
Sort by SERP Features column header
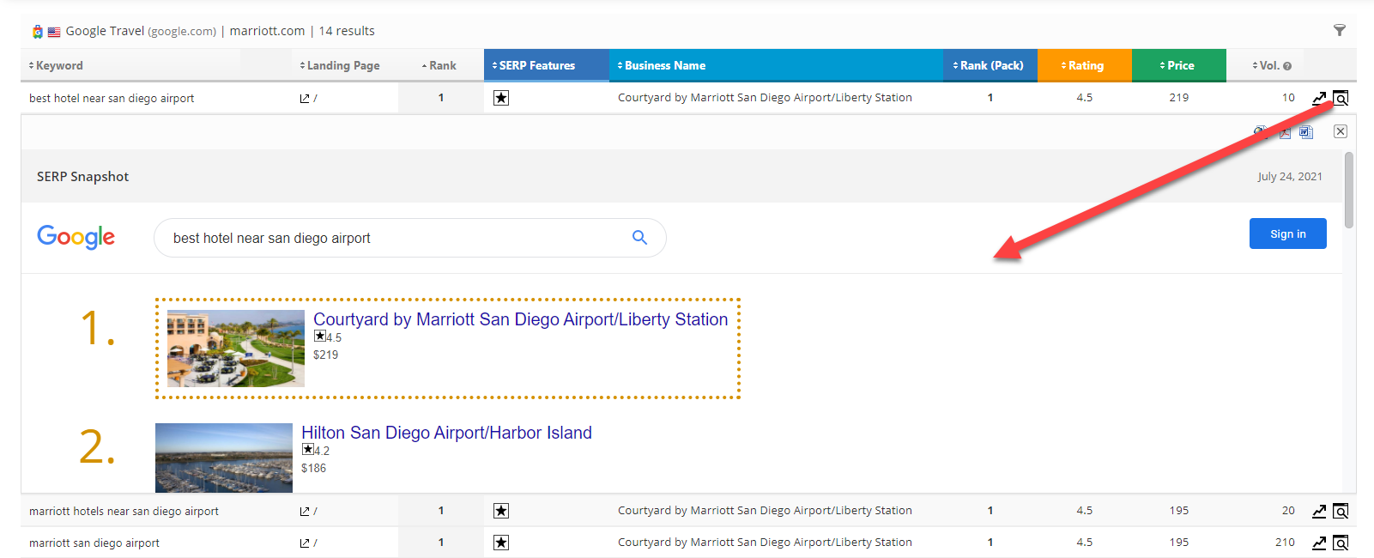[536, 66]
